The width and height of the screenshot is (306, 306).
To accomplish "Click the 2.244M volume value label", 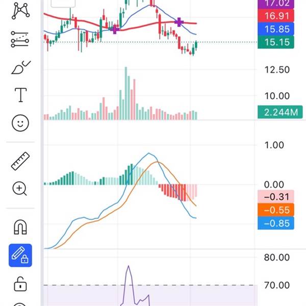I will (280, 112).
